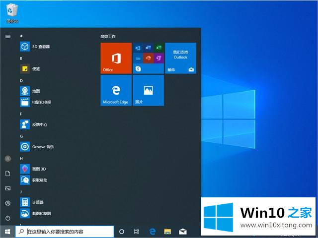
Task: Click the D letter header
Action: 21,80
